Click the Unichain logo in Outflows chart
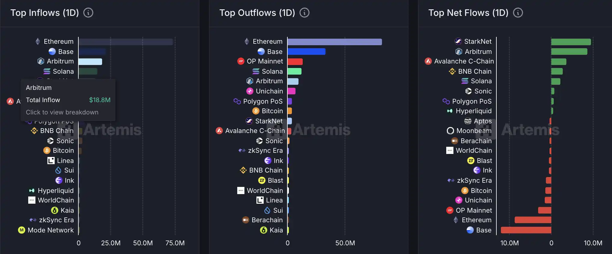 250,91
